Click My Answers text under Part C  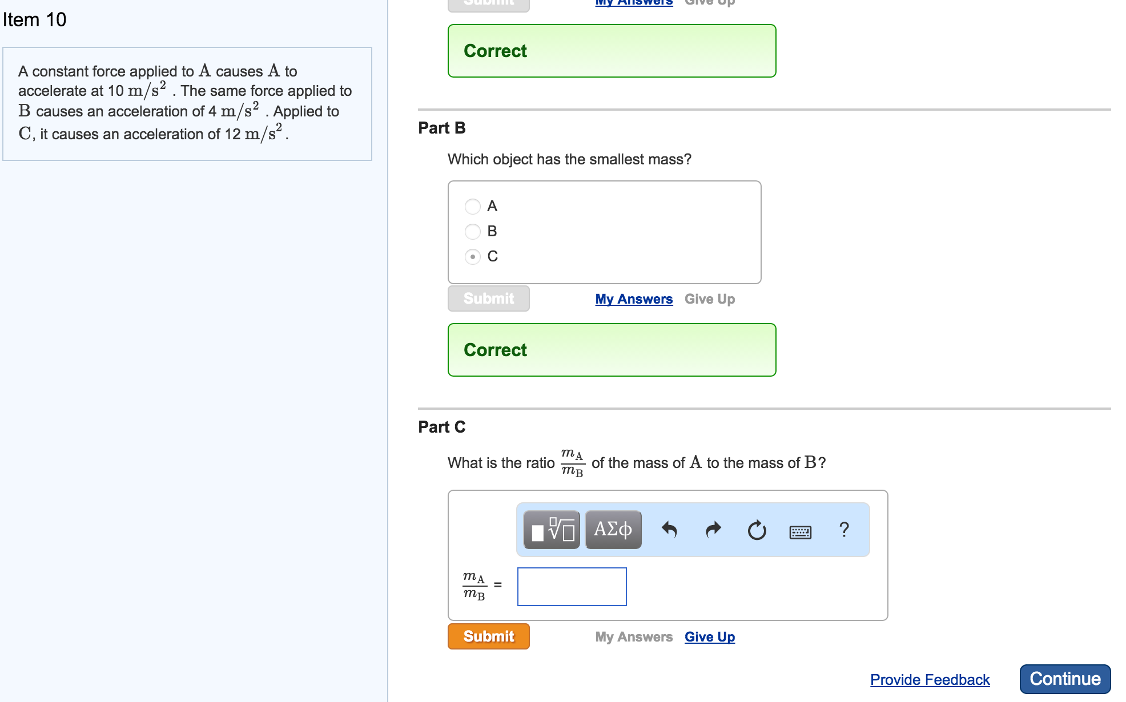tap(634, 637)
